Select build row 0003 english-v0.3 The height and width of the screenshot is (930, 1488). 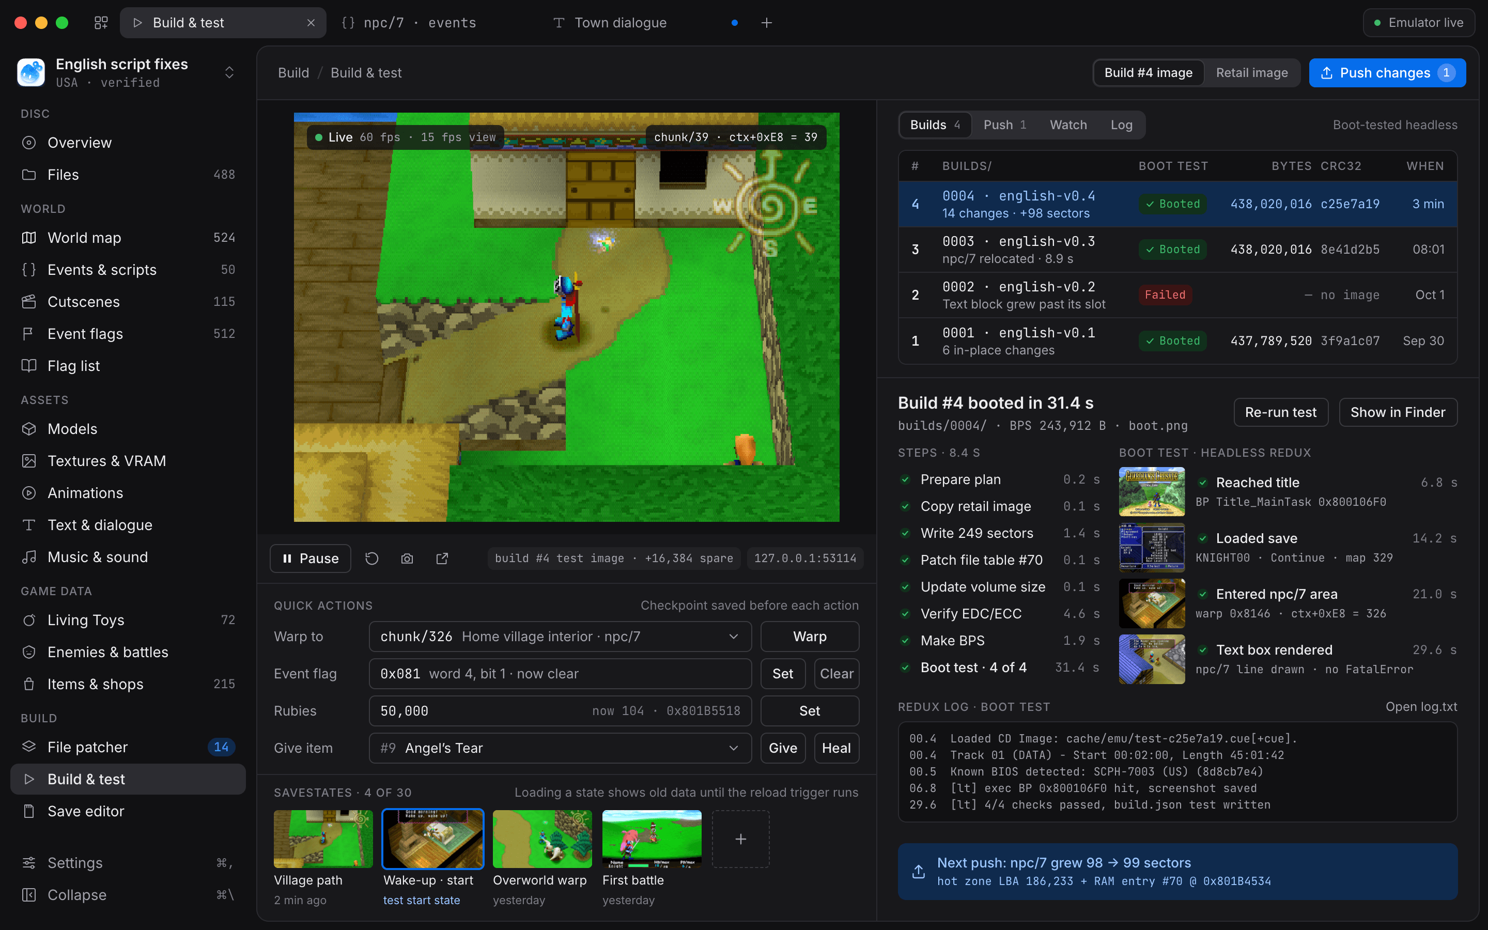coord(1177,250)
